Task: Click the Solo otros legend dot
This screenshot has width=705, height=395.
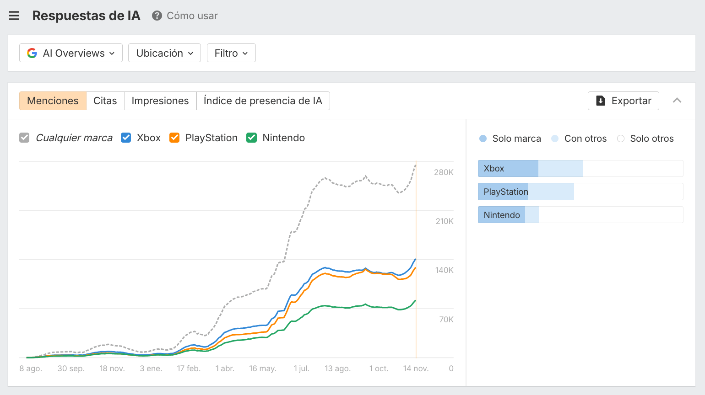Action: click(621, 138)
